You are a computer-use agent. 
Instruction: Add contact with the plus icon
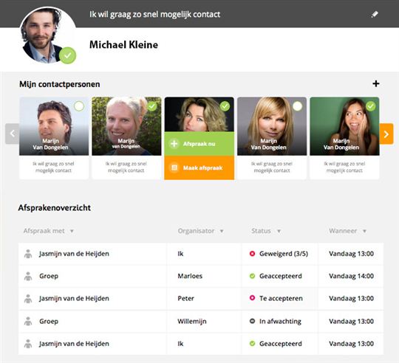[376, 83]
